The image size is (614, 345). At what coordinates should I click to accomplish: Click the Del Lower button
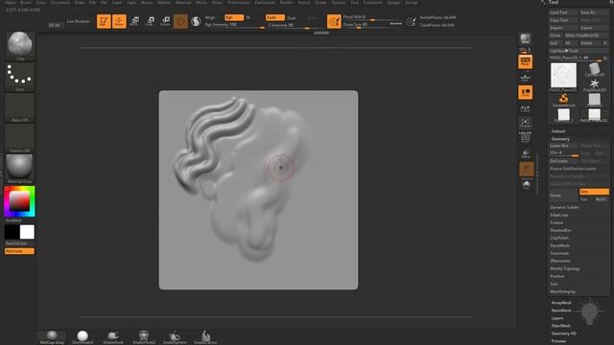click(x=563, y=161)
